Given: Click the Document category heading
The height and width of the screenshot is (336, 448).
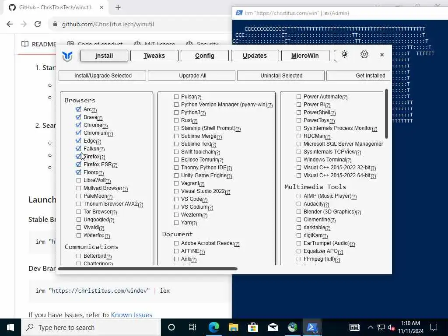Looking at the screenshot, I should (178, 234).
